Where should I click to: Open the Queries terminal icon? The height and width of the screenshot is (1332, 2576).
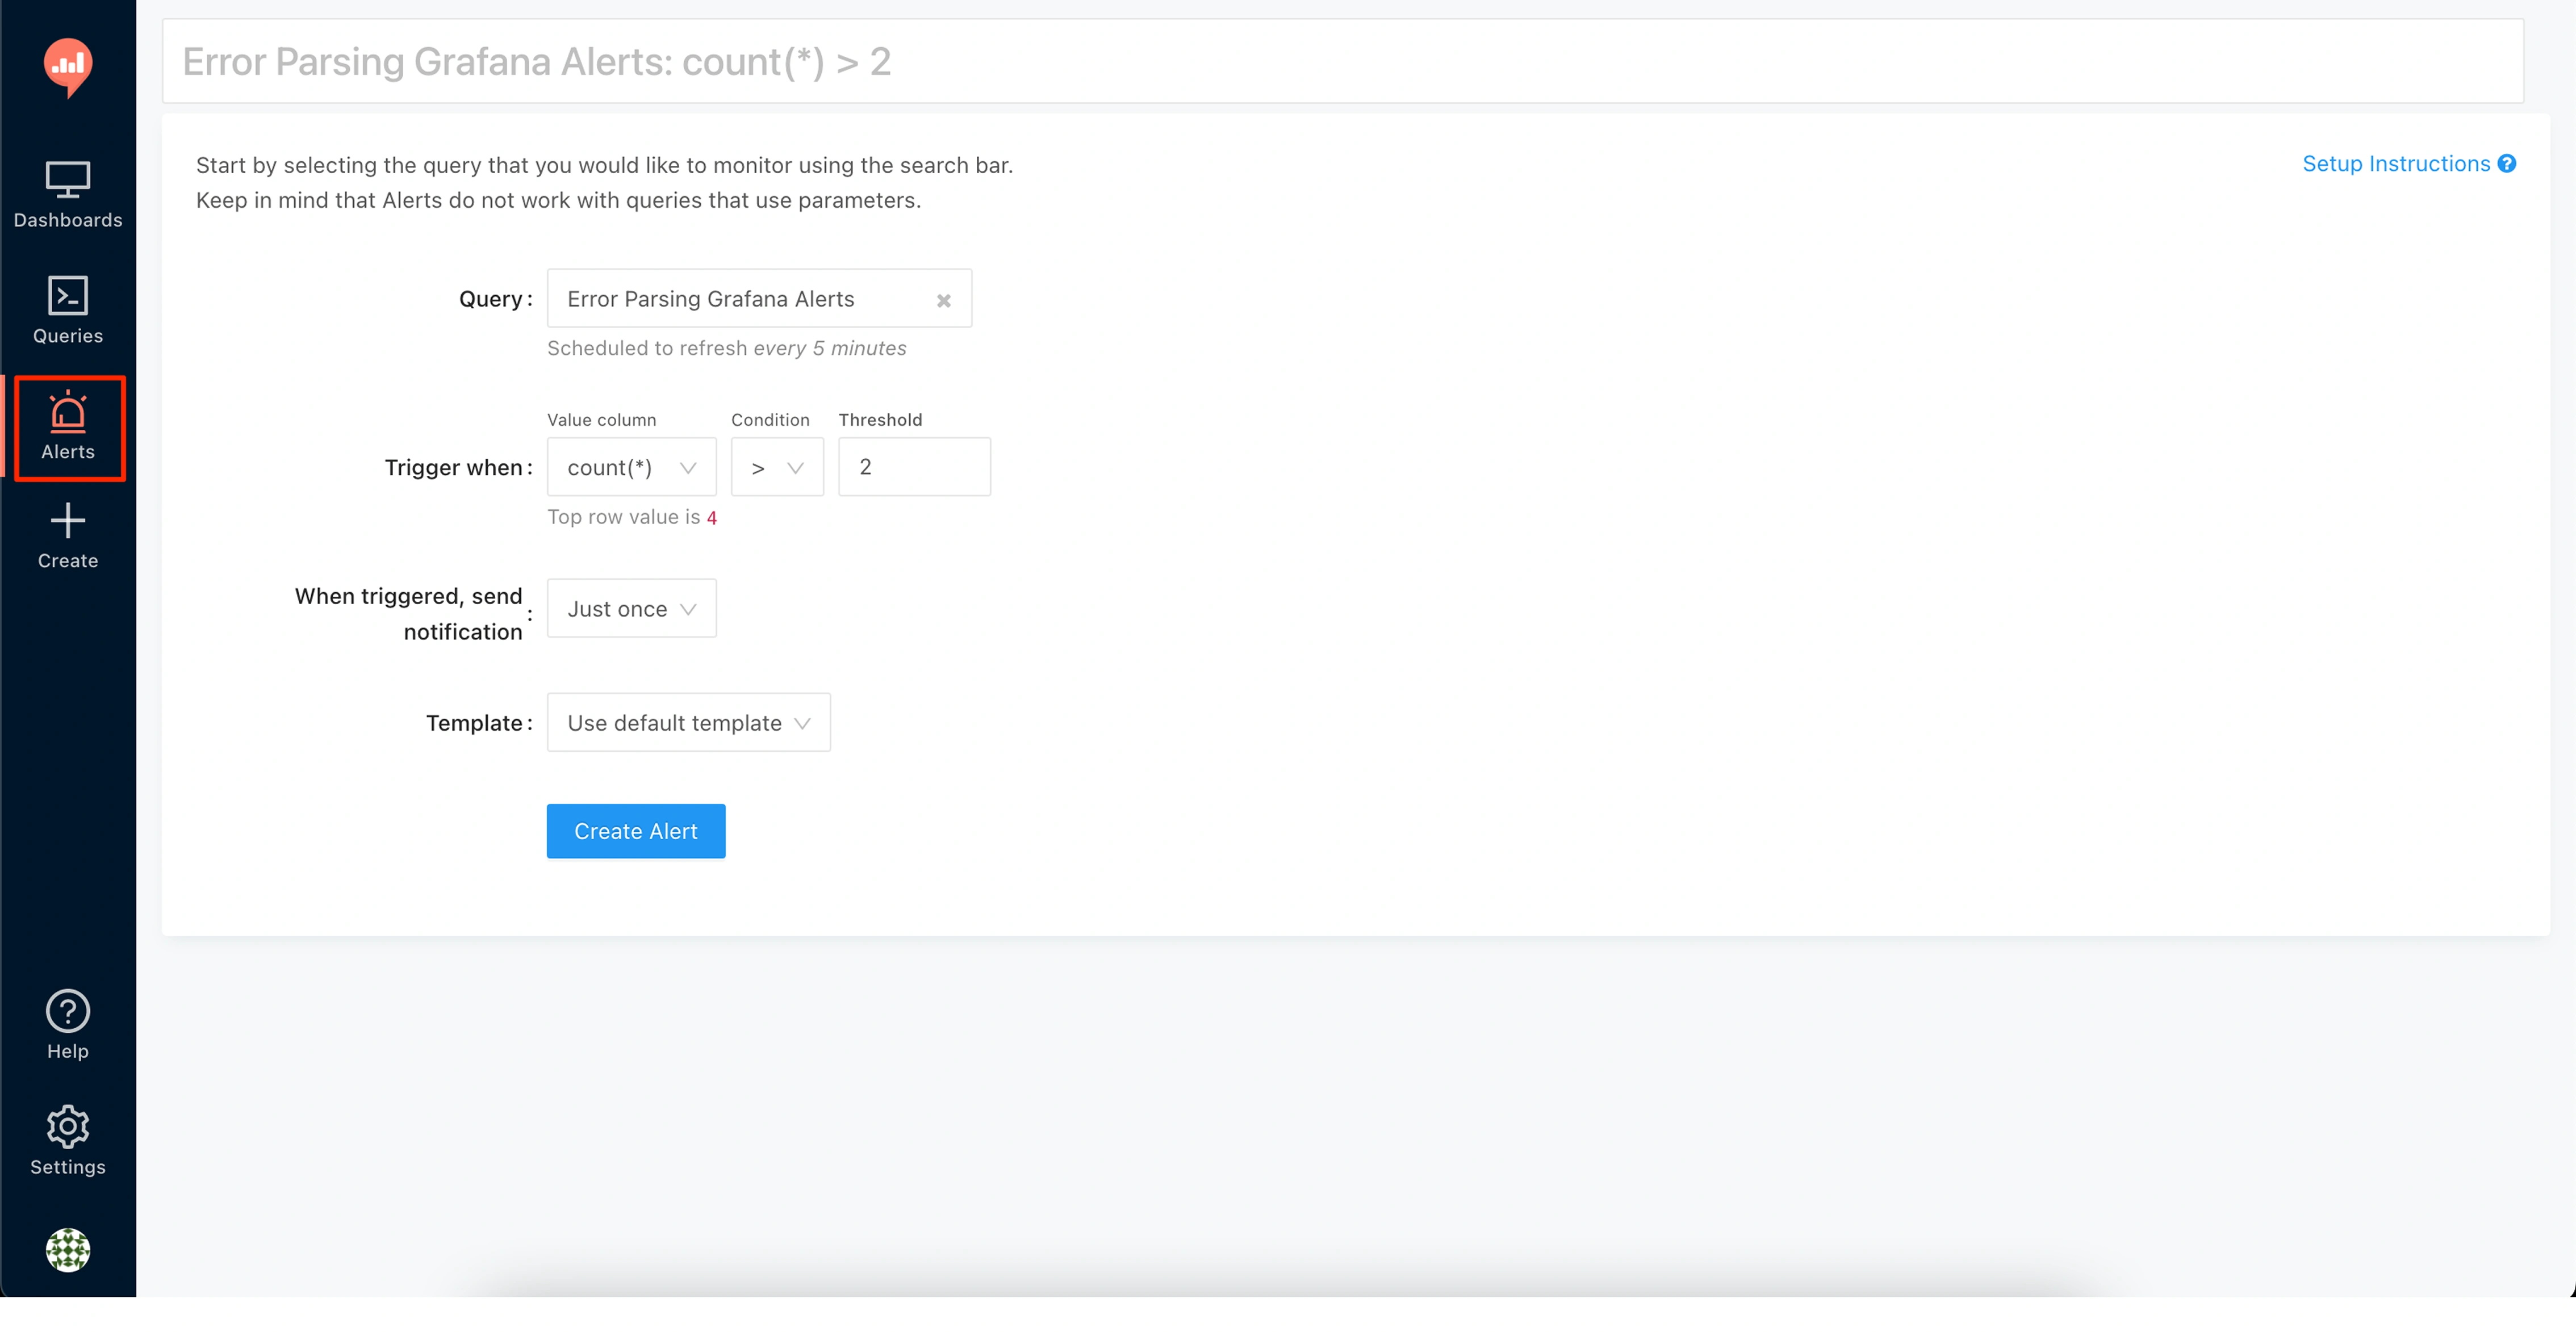68,296
